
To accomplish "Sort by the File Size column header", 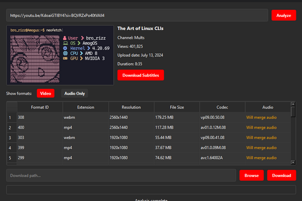I will [x=177, y=107].
